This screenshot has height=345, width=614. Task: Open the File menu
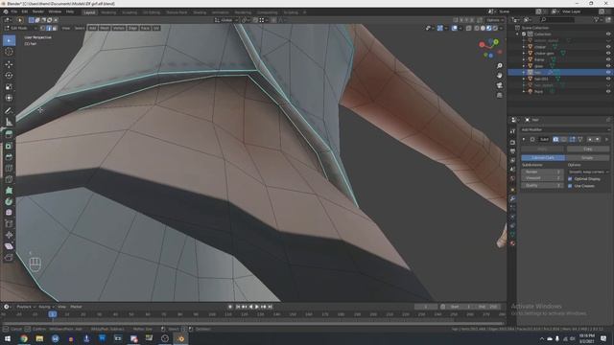(x=14, y=11)
